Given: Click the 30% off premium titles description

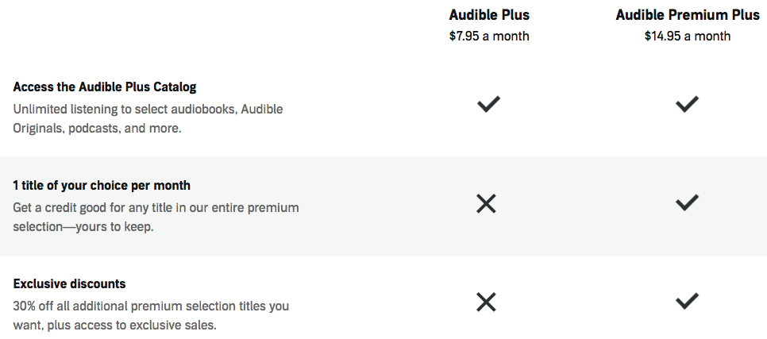Looking at the screenshot, I should (x=151, y=315).
